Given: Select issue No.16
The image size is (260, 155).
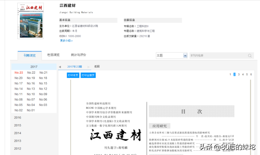Looking at the screenshot, I should click(x=31, y=83).
